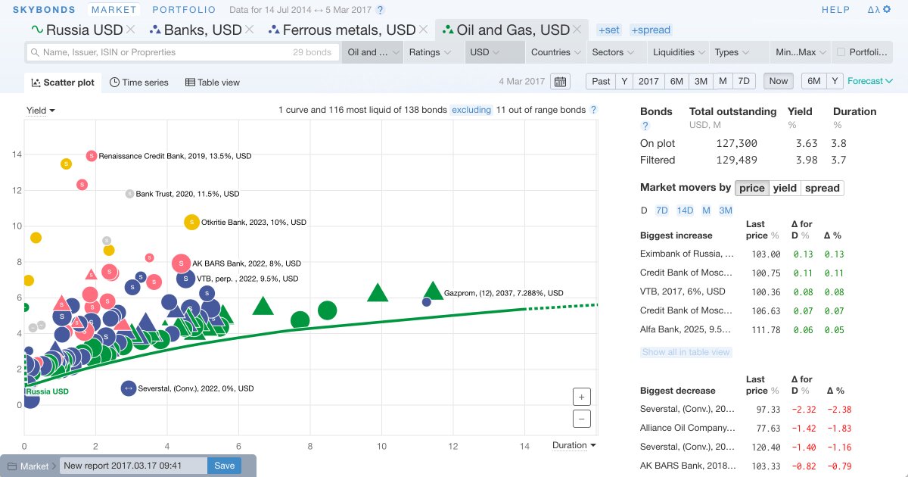Zoom in on the scatter plot
This screenshot has height=477, width=908.
pos(582,397)
